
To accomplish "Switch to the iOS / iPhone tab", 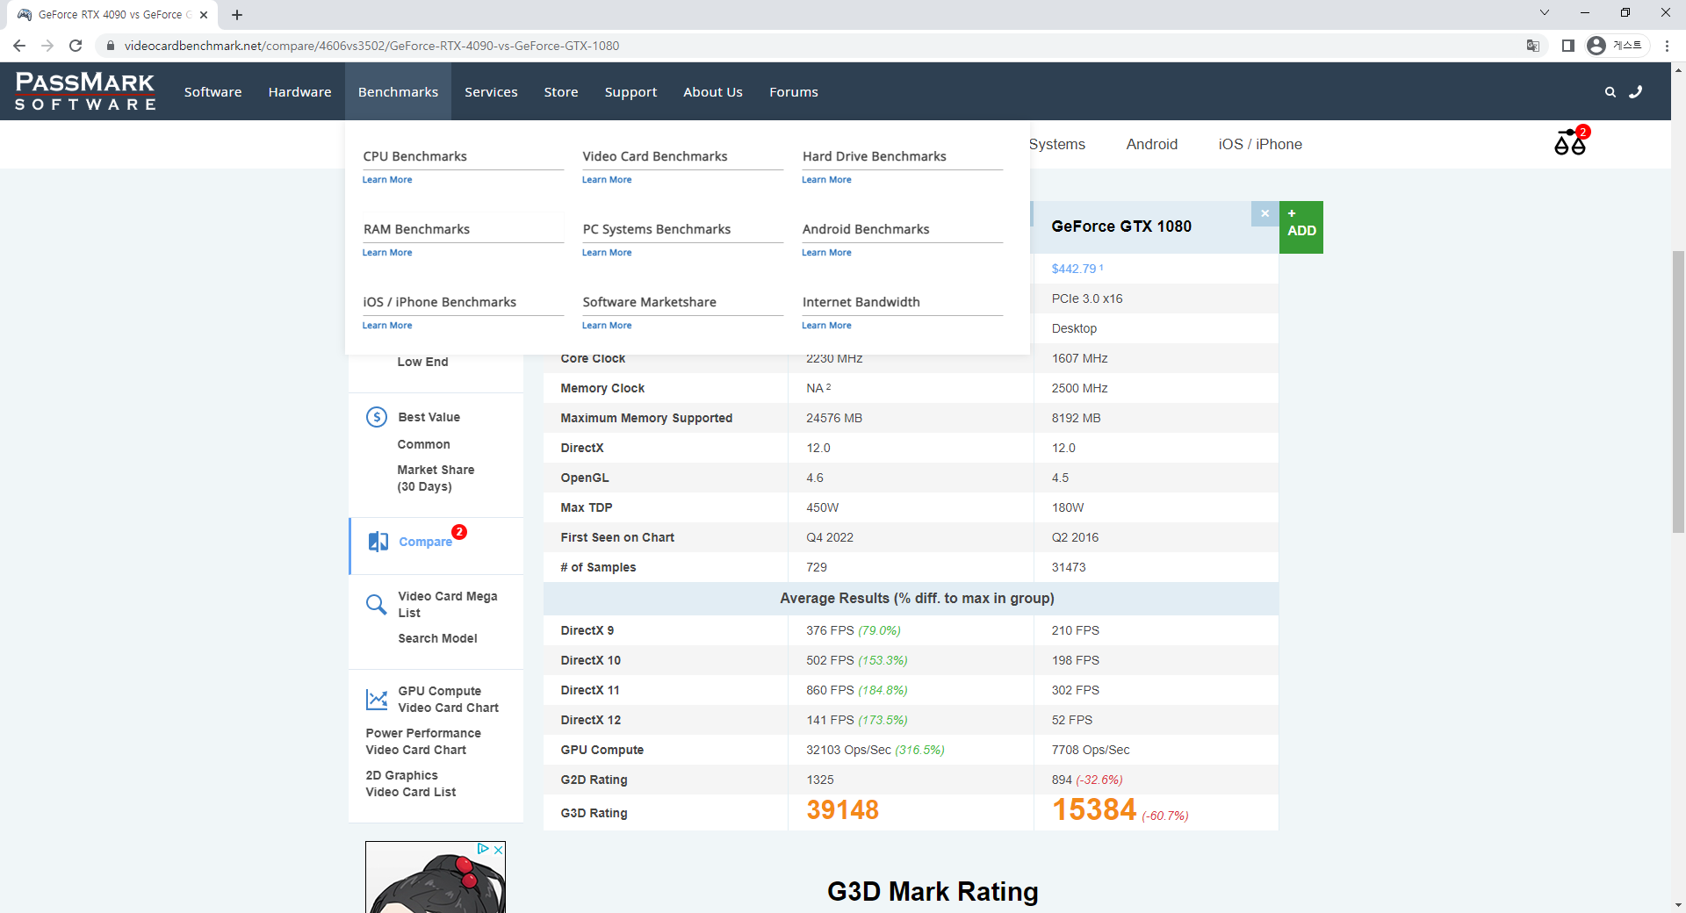I will coord(1260,144).
